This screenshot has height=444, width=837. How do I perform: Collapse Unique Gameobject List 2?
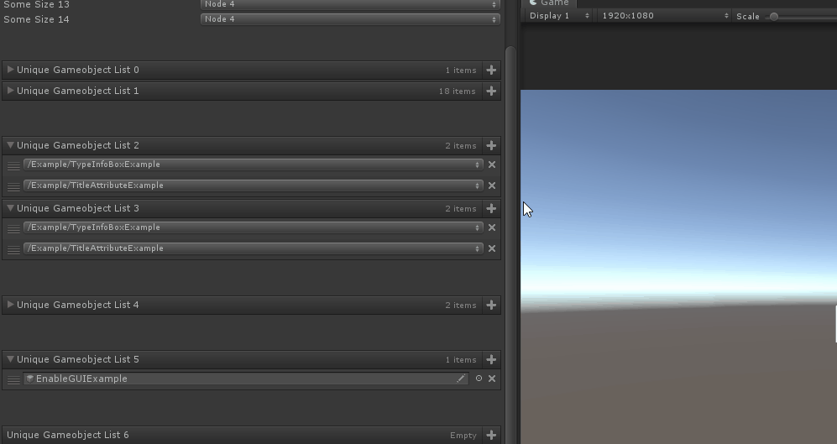point(10,145)
